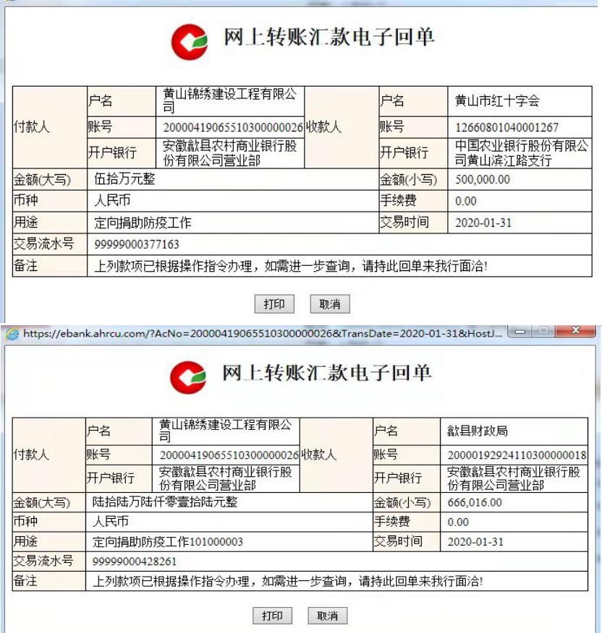Select amount 666,016.00
Viewport: 602px width, 633px height.
[x=475, y=503]
